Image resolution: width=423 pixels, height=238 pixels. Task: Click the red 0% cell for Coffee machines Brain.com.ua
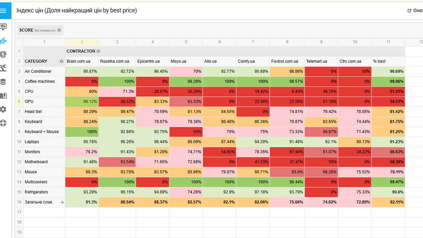[82, 81]
